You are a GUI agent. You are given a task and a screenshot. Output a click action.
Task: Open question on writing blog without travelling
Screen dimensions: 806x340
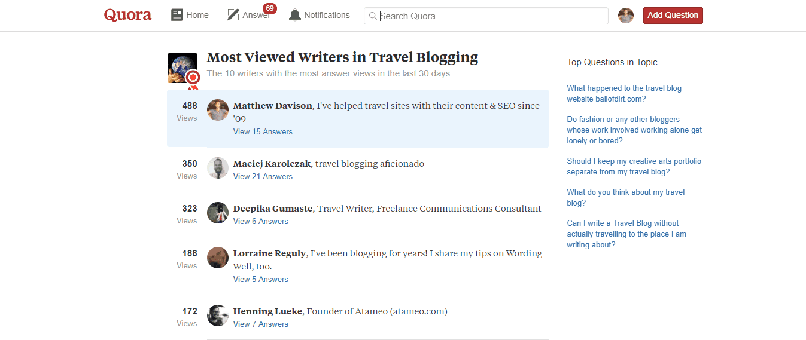coord(626,234)
